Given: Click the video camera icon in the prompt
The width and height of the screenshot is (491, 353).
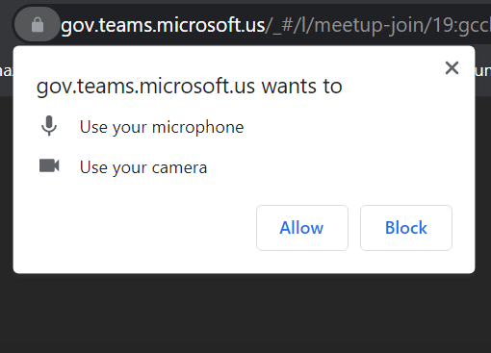Looking at the screenshot, I should pos(49,165).
